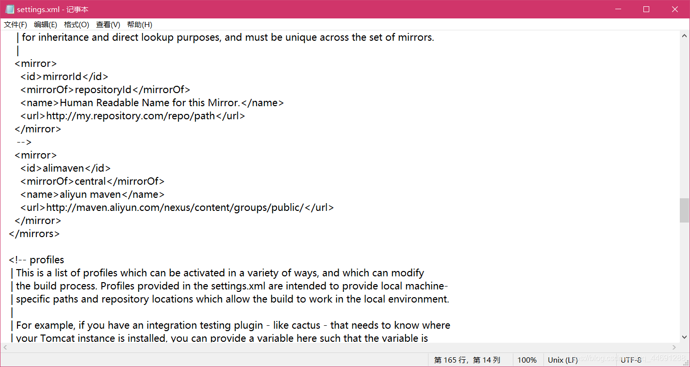Click the horizontal scrollbar track
This screenshot has width=690, height=367.
[x=340, y=347]
